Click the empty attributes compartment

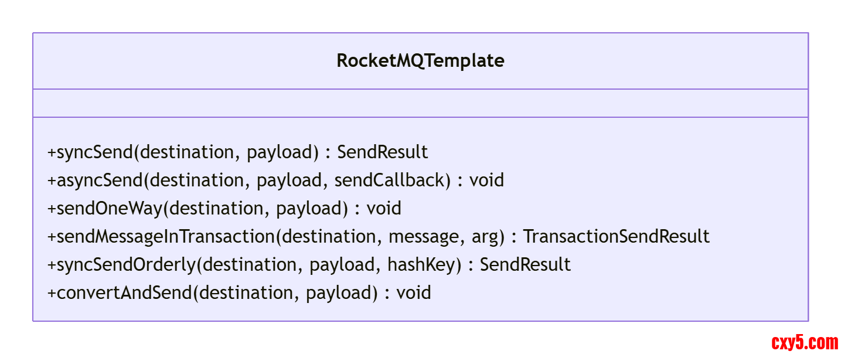pos(420,103)
